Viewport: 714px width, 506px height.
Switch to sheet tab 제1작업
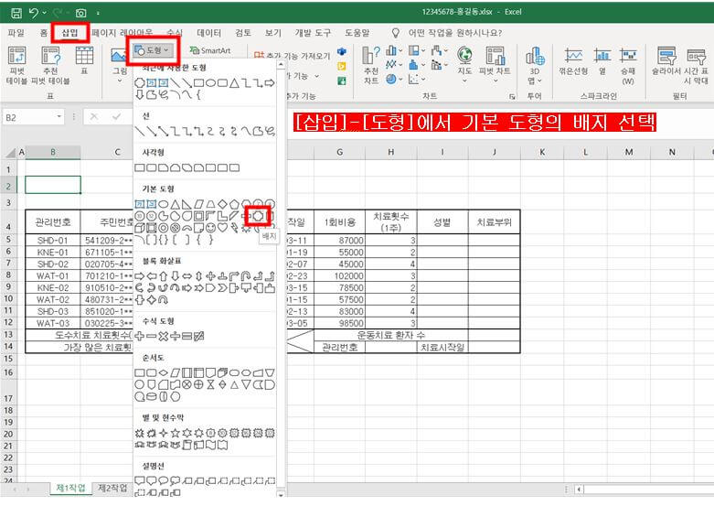pyautogui.click(x=70, y=489)
